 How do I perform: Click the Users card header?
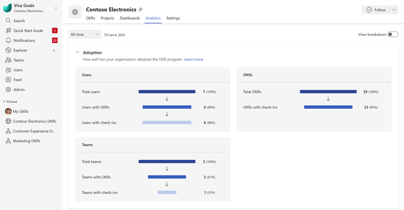[x=153, y=75]
